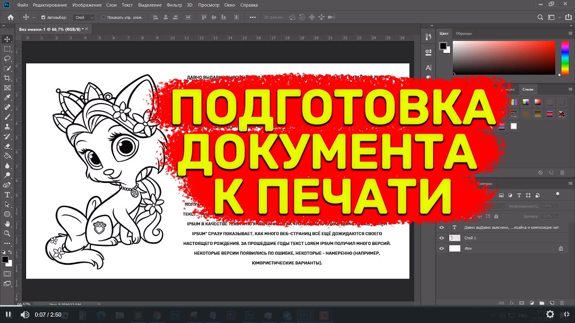
Task: Filter layers by type layers
Action: [x=519, y=196]
